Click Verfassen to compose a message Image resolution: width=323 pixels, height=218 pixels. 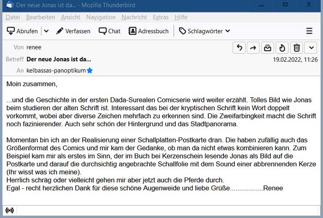73,31
